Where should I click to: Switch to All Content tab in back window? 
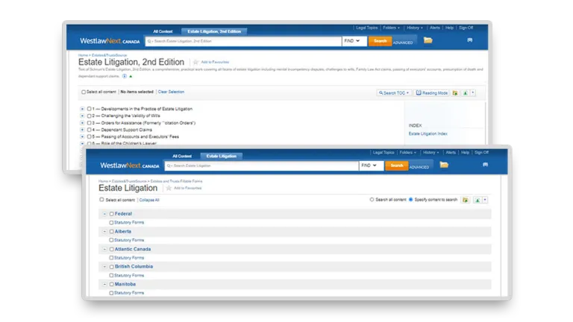163,31
